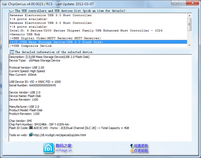Select the USB Composite Device row
The height and width of the screenshot is (158, 201).
98,46
